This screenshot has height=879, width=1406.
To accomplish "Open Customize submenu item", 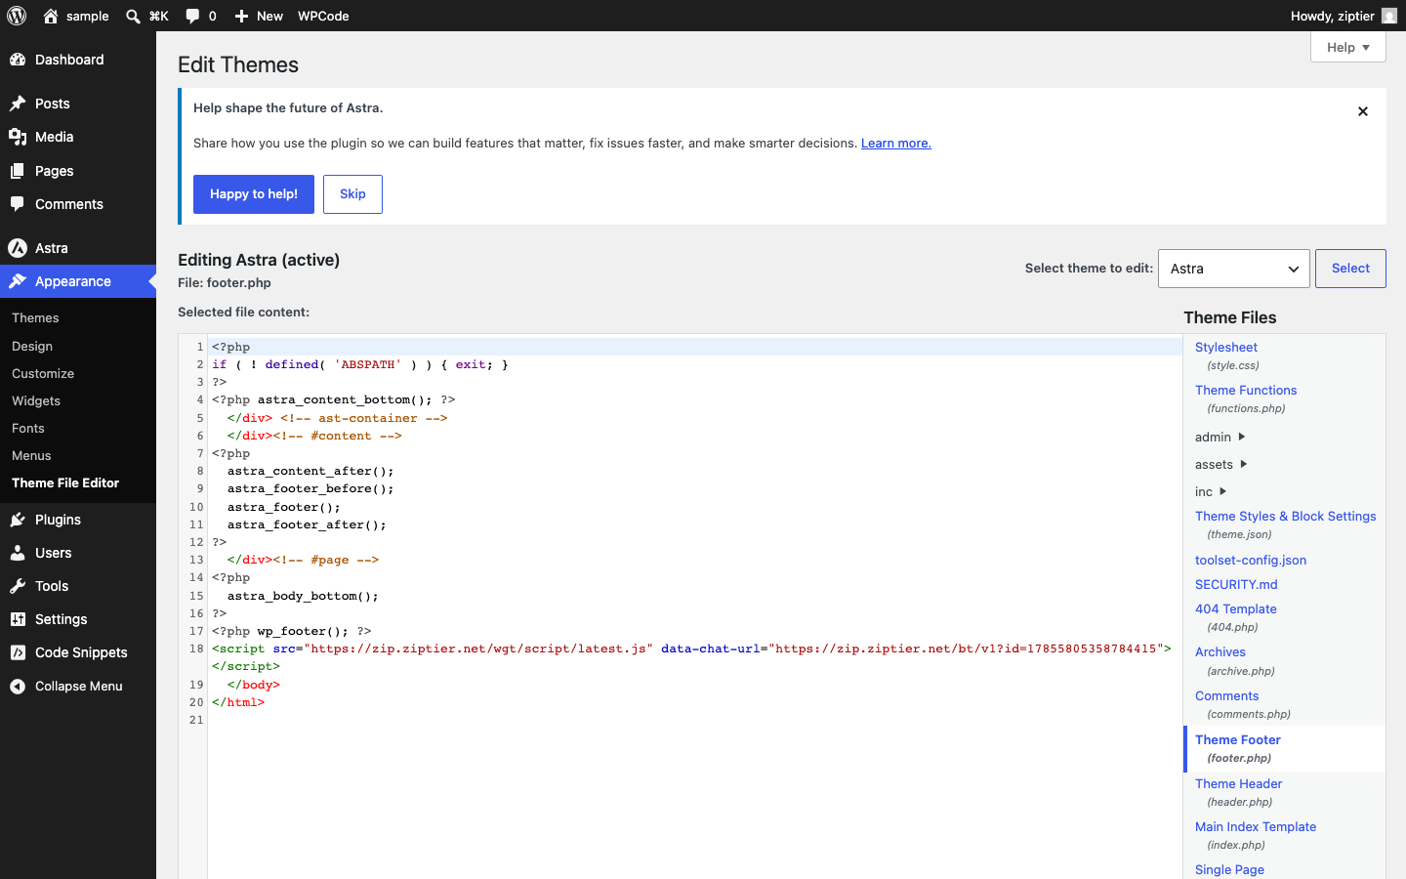I will pos(43,373).
